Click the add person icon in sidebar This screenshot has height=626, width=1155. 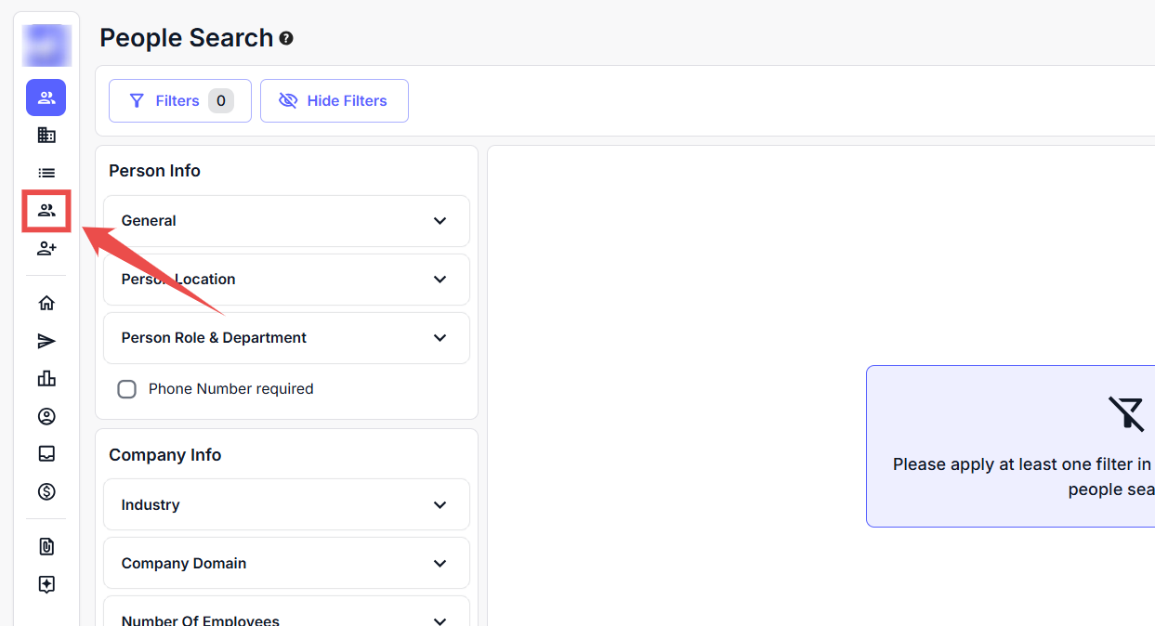coord(46,249)
